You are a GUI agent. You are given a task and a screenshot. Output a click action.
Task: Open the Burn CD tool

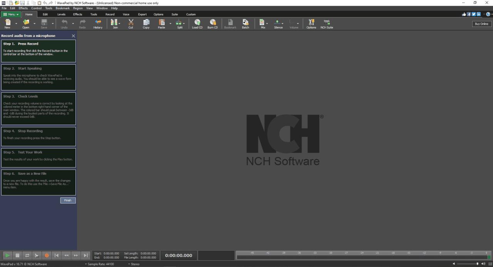click(x=213, y=23)
